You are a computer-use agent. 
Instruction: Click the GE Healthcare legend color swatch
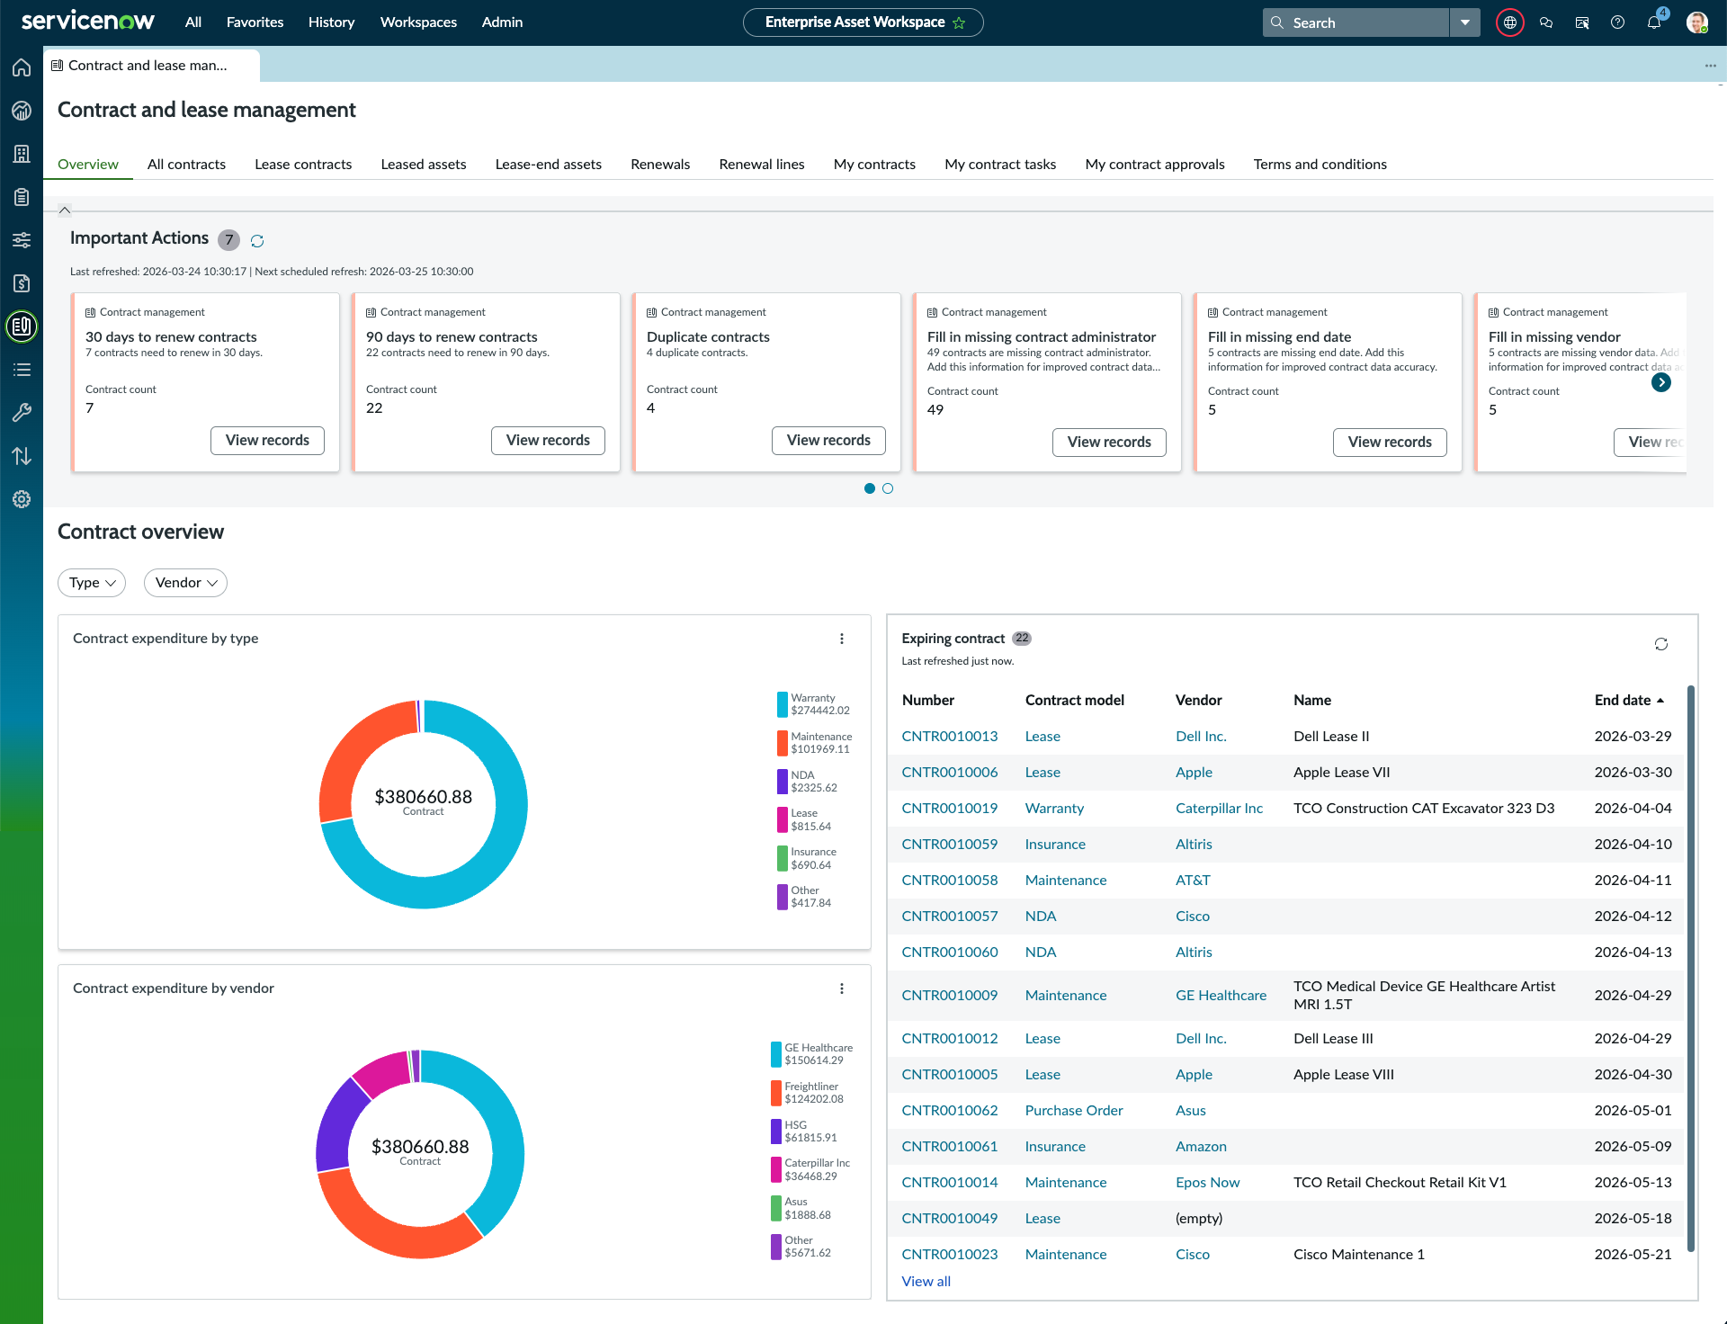[775, 1054]
